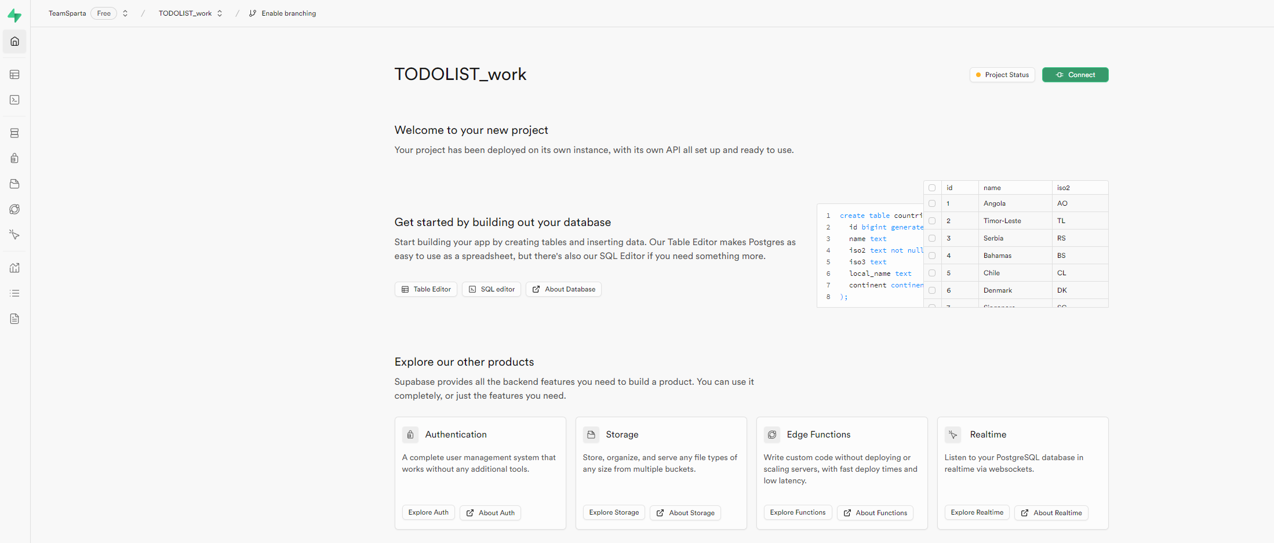The height and width of the screenshot is (543, 1274).
Task: Click the 'Edge Functions' card title
Action: [x=819, y=435]
